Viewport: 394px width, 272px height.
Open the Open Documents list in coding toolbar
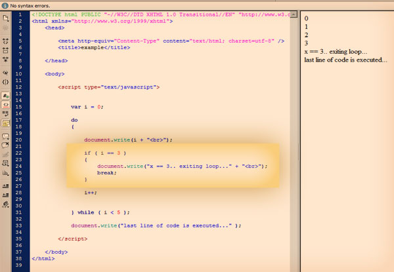[5, 18]
